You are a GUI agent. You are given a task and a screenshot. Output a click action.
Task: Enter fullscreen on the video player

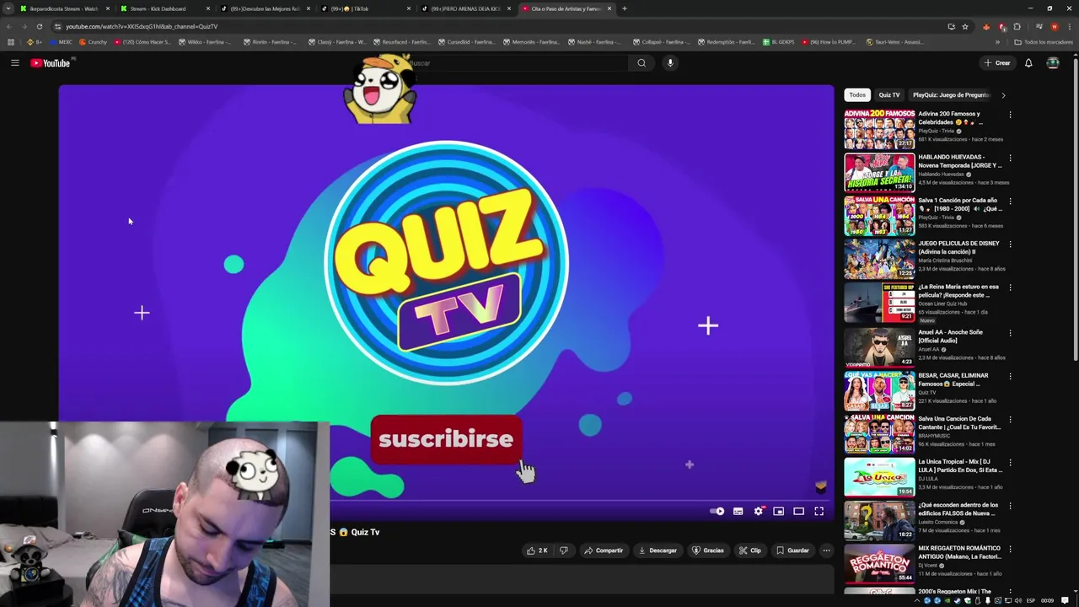819,511
